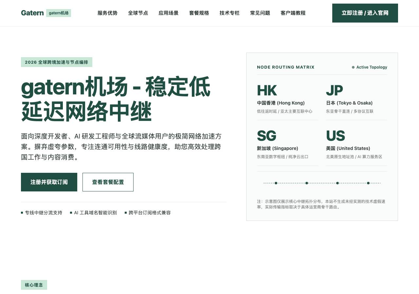The height and width of the screenshot is (294, 419).
Task: Click 日本 (Tokyo & Osaka) label
Action: [x=349, y=103]
